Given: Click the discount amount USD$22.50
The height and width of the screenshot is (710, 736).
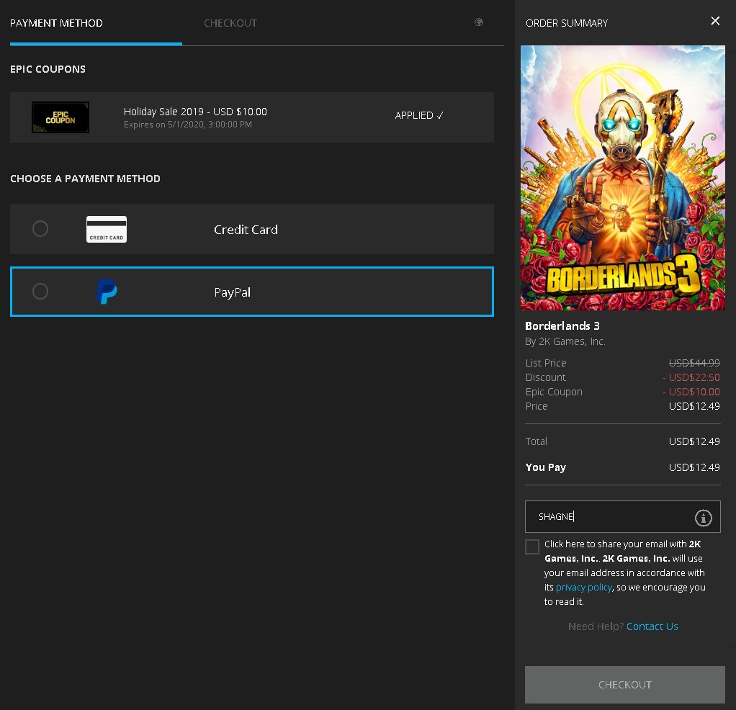Looking at the screenshot, I should pos(691,377).
